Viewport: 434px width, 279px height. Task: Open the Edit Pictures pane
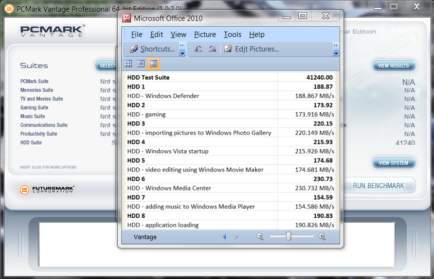coord(252,49)
